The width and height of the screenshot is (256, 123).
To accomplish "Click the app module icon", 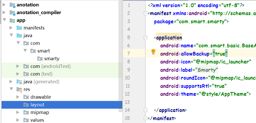I will pos(12,20).
